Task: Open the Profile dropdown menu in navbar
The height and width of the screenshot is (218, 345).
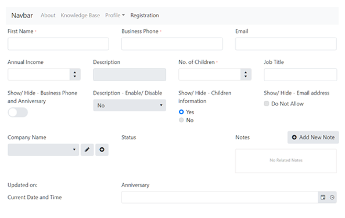Action: pos(115,16)
